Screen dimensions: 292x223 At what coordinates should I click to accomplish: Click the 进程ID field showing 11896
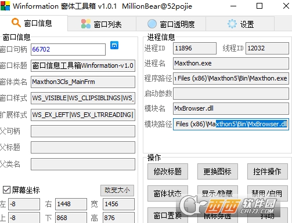click(194, 48)
